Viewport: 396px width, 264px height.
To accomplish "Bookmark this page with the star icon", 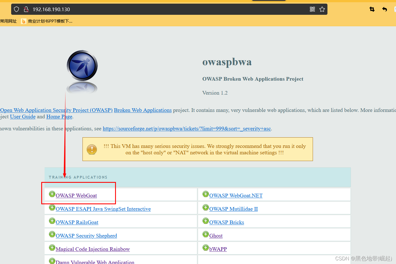I will coord(322,9).
